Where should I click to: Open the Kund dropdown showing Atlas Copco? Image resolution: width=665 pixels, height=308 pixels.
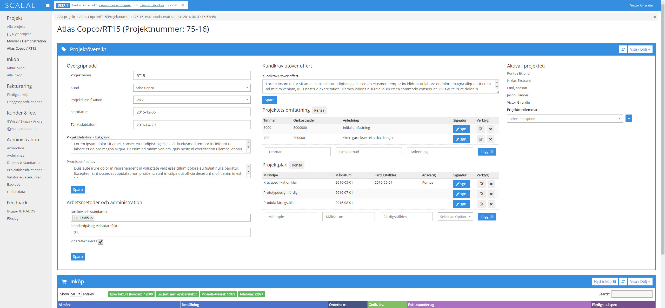192,88
